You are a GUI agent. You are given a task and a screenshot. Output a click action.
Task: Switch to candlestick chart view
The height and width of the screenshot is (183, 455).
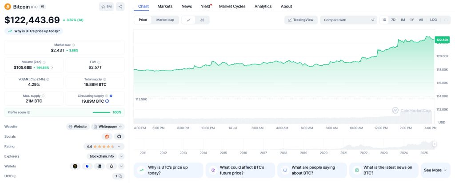click(x=202, y=20)
